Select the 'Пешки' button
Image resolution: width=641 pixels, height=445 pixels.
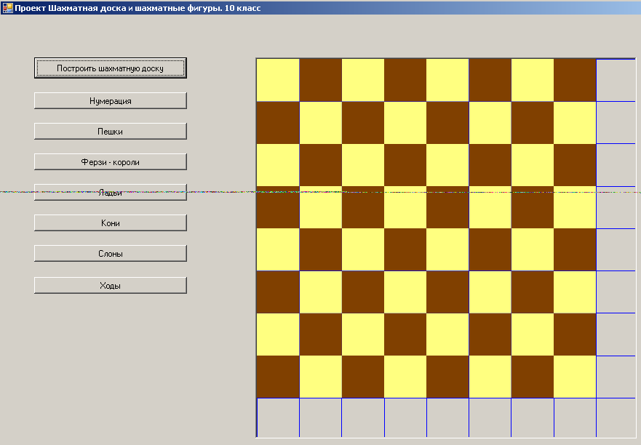pos(111,132)
